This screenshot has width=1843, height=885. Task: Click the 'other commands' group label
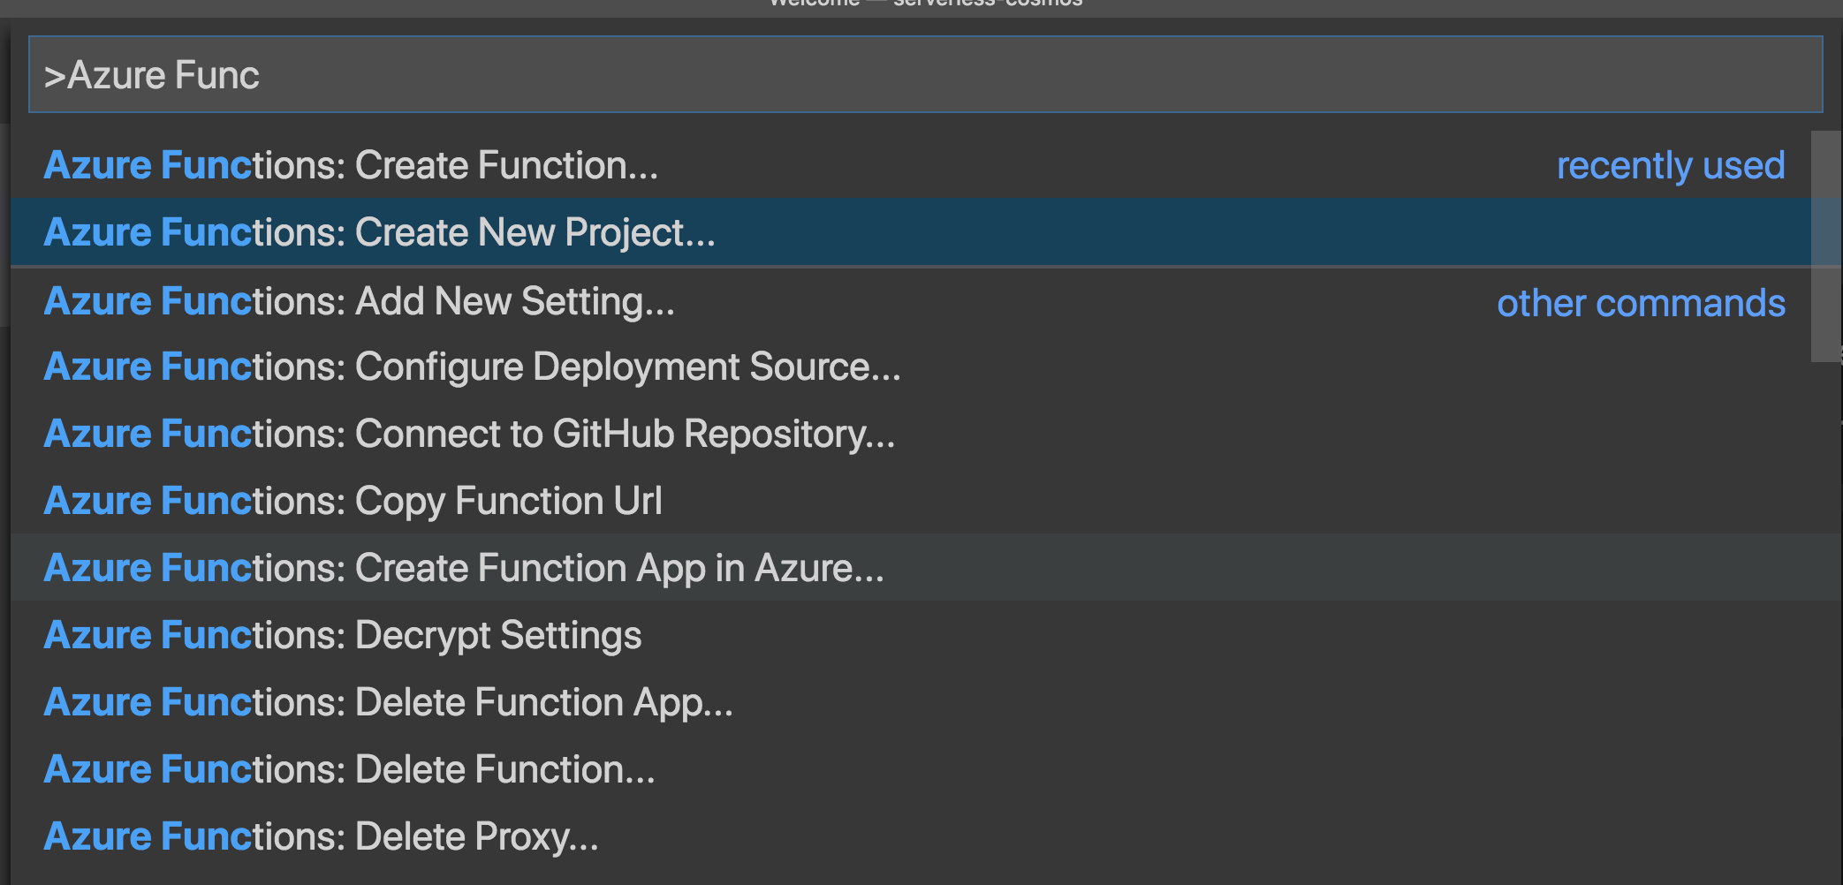1641,303
